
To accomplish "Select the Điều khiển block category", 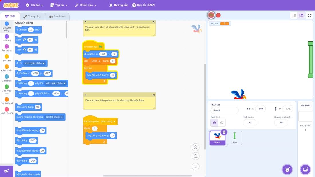I will pos(7,68).
